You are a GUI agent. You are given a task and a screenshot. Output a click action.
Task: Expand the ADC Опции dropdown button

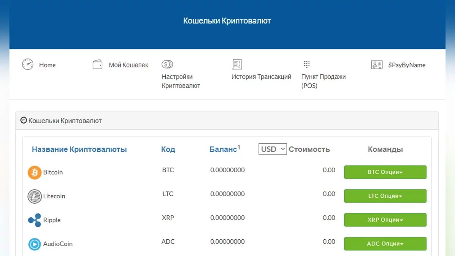(385, 244)
